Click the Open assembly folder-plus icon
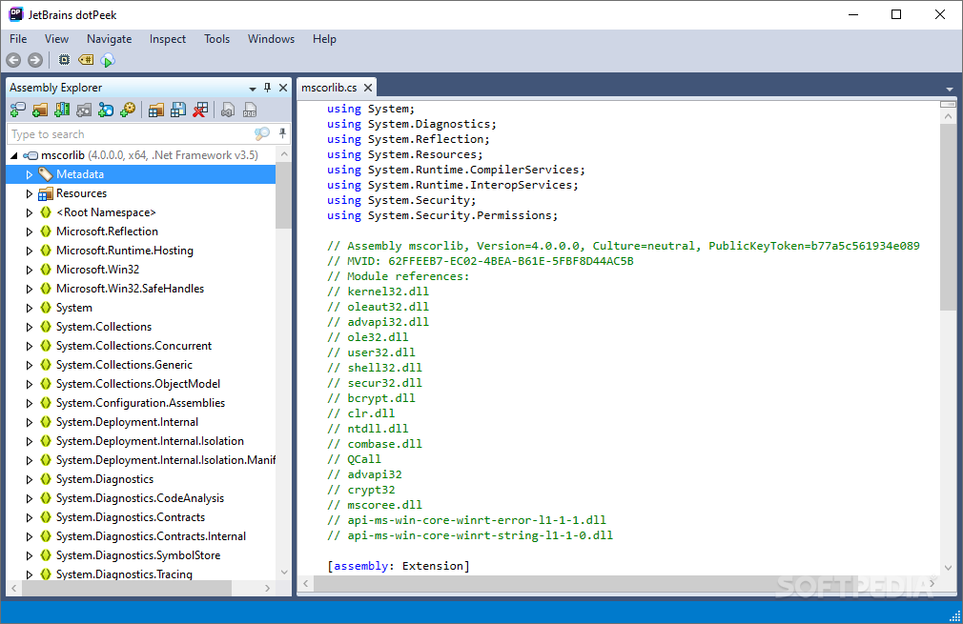963x624 pixels. tap(40, 110)
